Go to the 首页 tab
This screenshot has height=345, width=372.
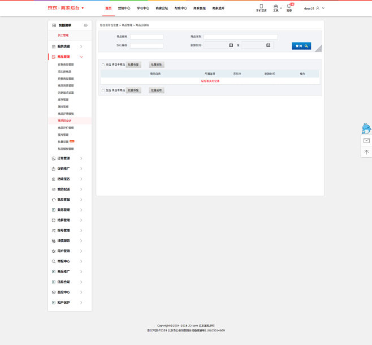coord(109,8)
